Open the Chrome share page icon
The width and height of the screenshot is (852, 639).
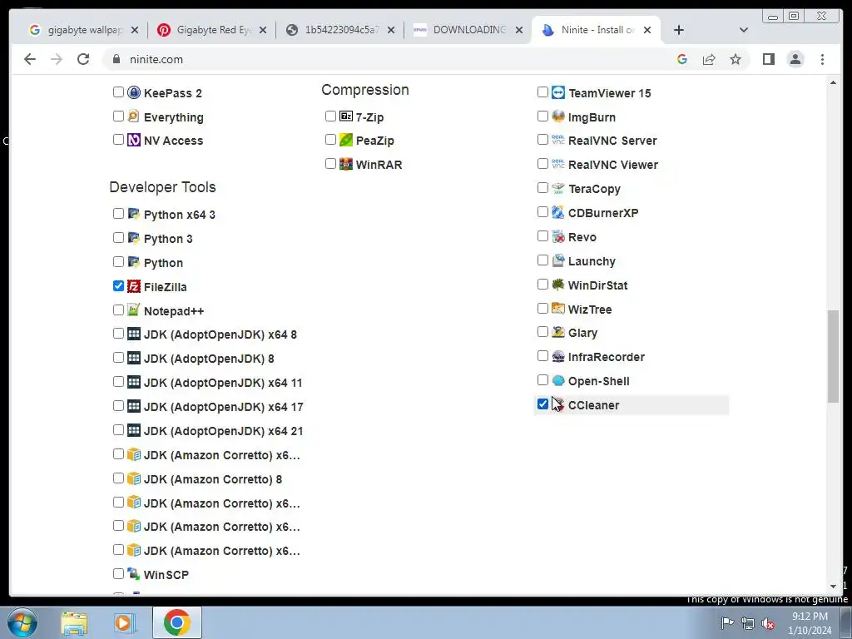point(709,59)
